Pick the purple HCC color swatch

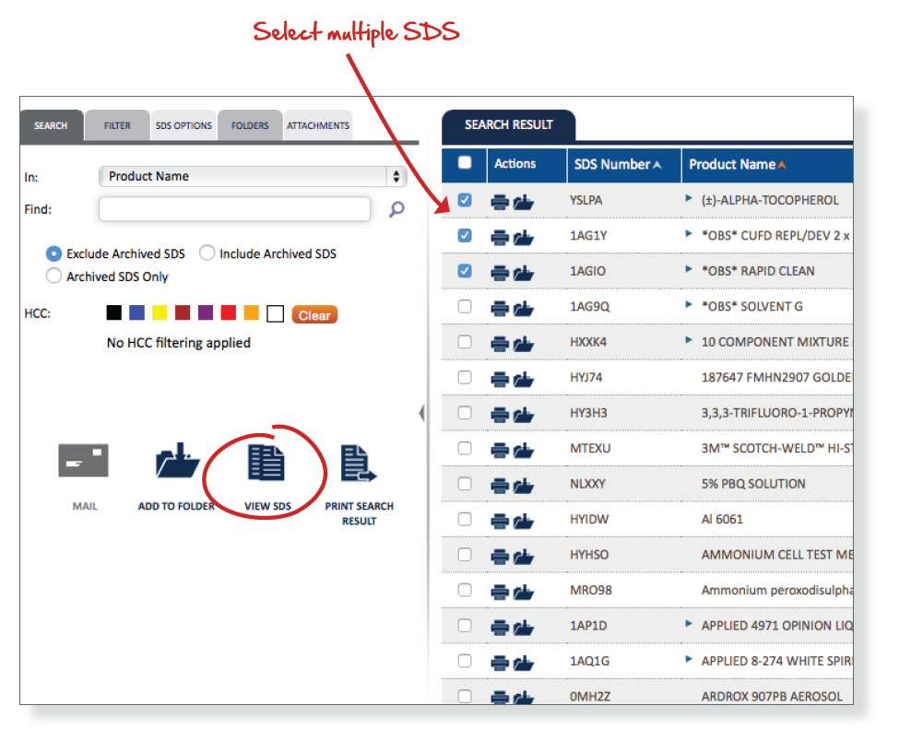coord(206,313)
